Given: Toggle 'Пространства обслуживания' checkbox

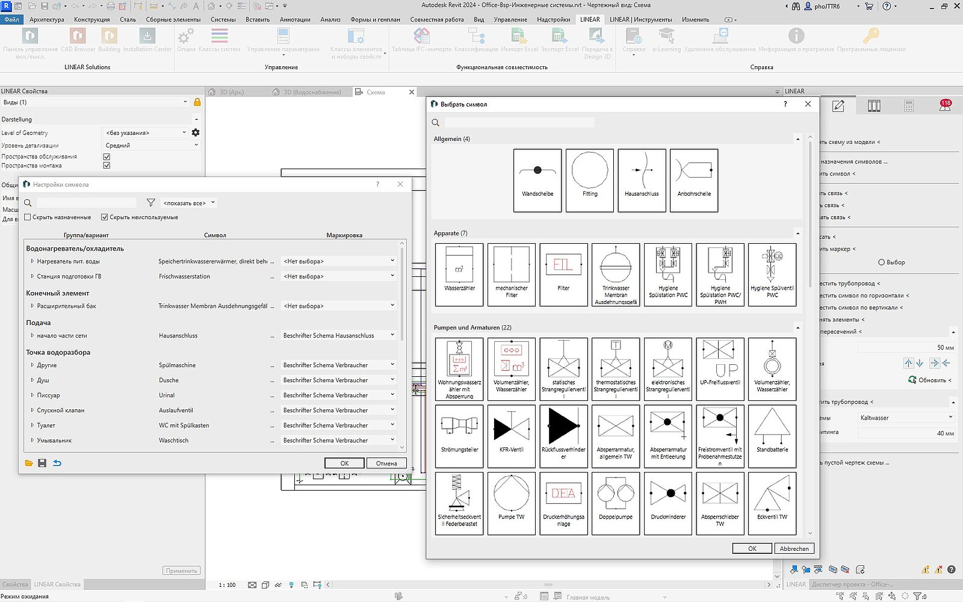Looking at the screenshot, I should [107, 157].
